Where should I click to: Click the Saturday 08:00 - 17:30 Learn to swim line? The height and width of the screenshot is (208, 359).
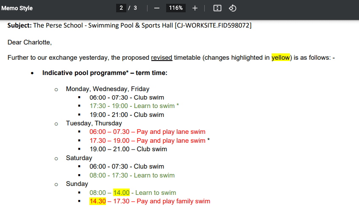click(x=132, y=175)
